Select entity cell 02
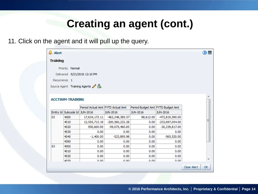Viewport: 258px width, 194px height. click(57, 129)
